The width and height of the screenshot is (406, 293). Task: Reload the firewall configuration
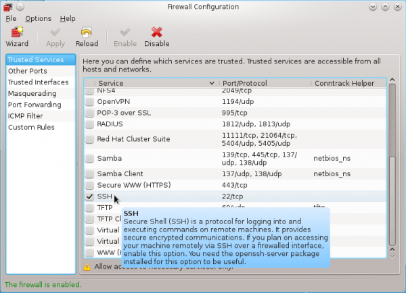click(87, 36)
